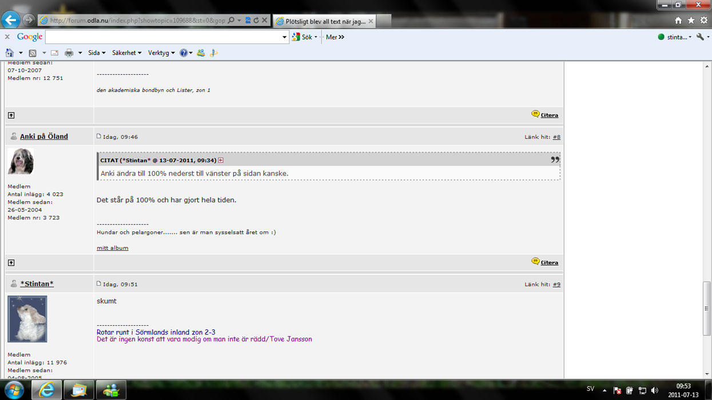Open the 'mitt album' link

coord(112,248)
